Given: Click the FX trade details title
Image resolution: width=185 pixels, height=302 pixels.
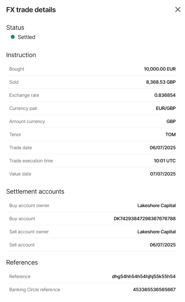Looking at the screenshot, I should tap(31, 10).
